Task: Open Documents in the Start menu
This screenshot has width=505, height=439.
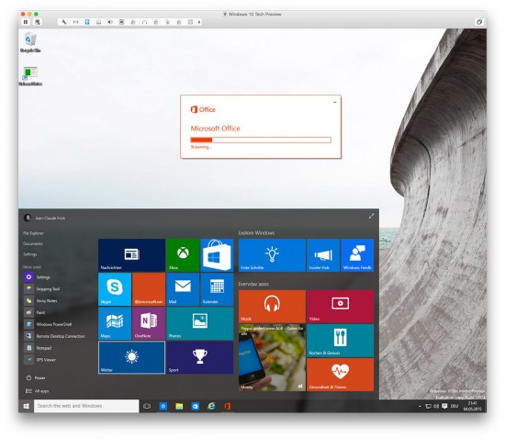Action: click(32, 243)
